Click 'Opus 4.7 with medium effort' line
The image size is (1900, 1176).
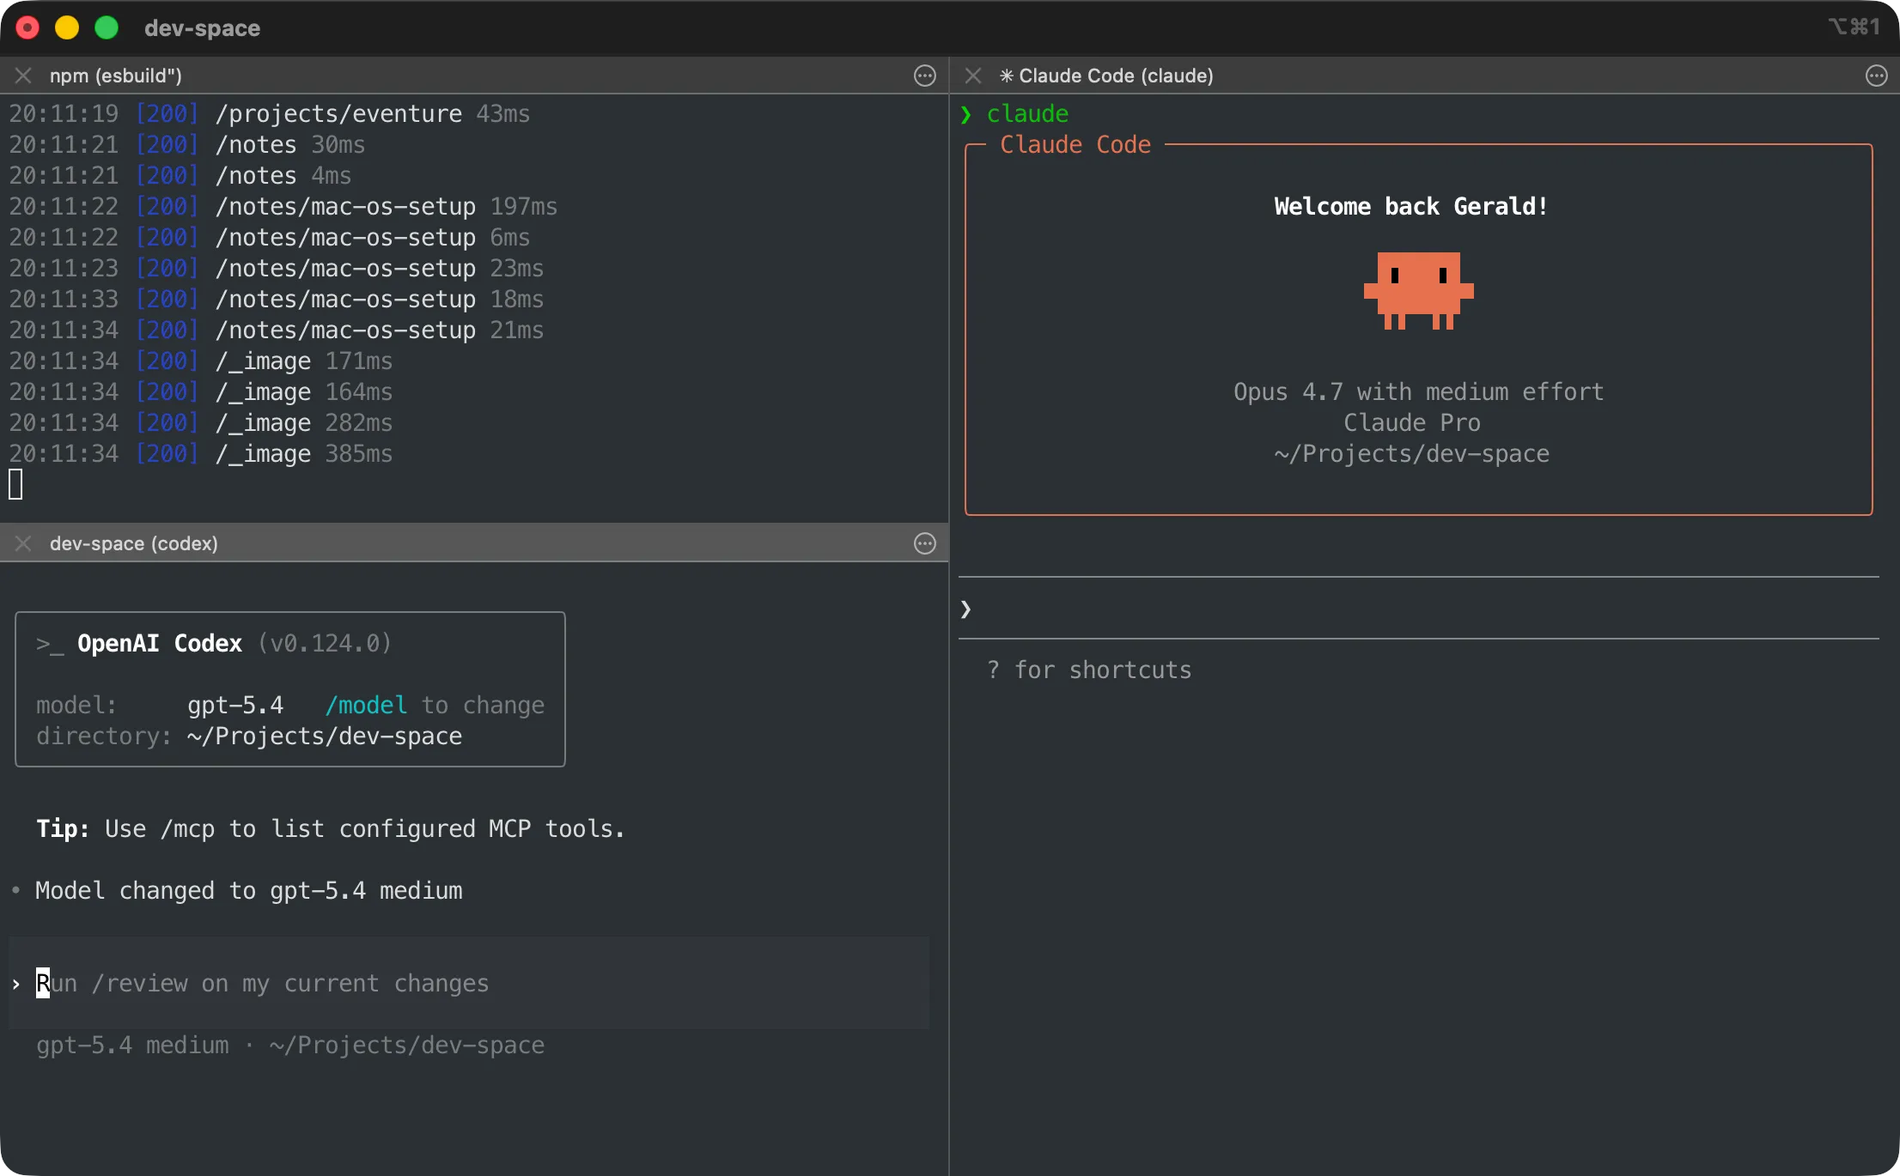[1419, 391]
